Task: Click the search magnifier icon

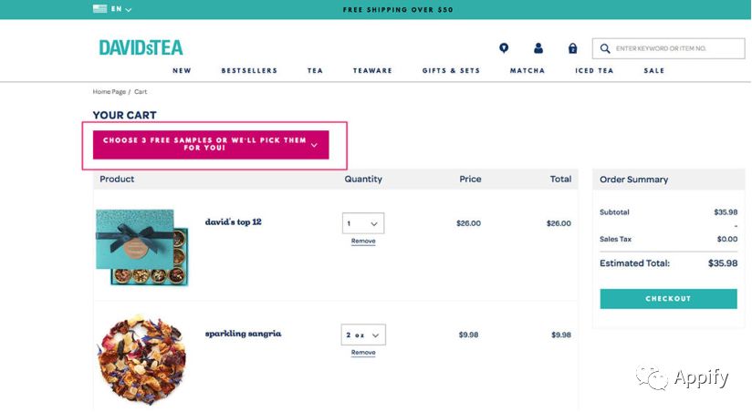Action: pos(604,48)
